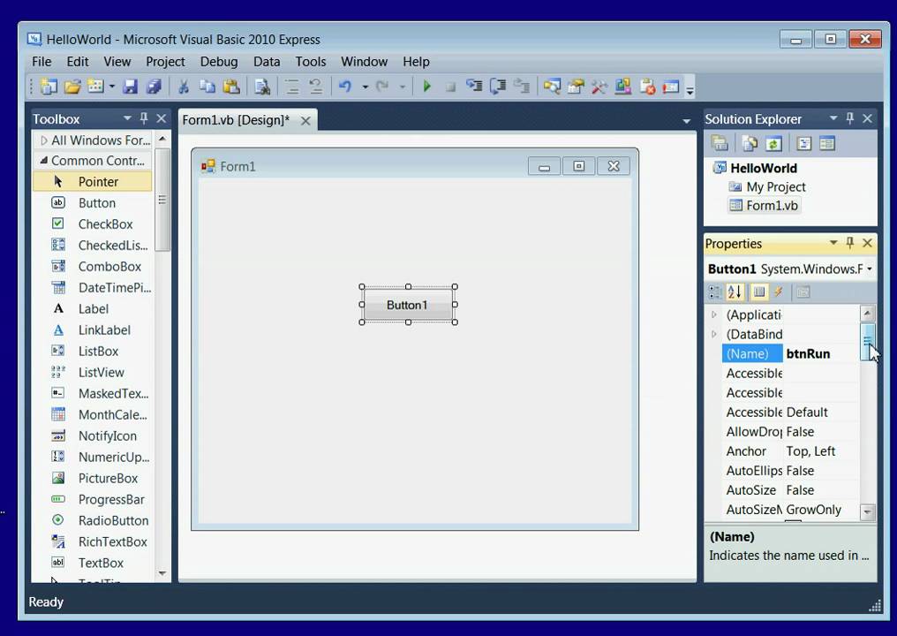The width and height of the screenshot is (897, 636).
Task: Click the Add New Item toolbar icon
Action: (95, 87)
